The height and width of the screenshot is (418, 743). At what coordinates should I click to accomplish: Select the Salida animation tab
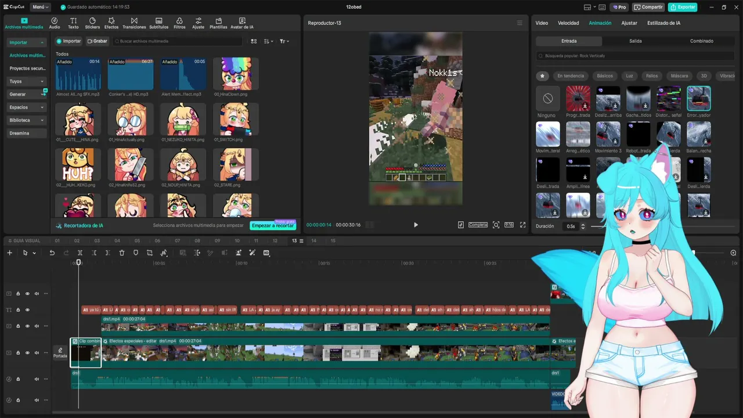[636, 41]
